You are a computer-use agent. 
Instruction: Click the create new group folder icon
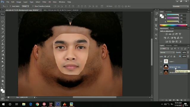[x=178, y=100]
